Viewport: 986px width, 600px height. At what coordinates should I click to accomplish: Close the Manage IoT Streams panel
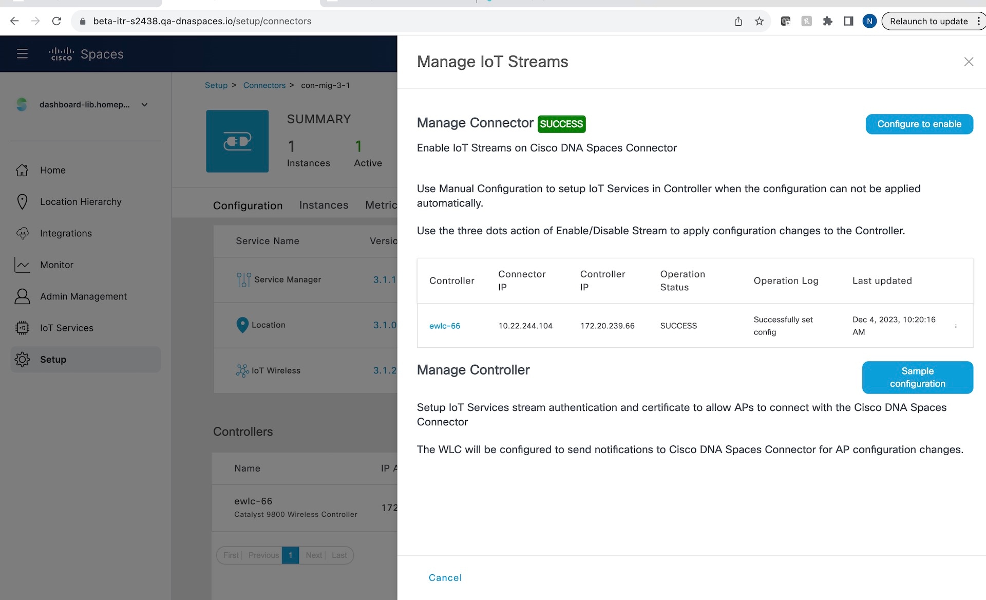tap(969, 62)
